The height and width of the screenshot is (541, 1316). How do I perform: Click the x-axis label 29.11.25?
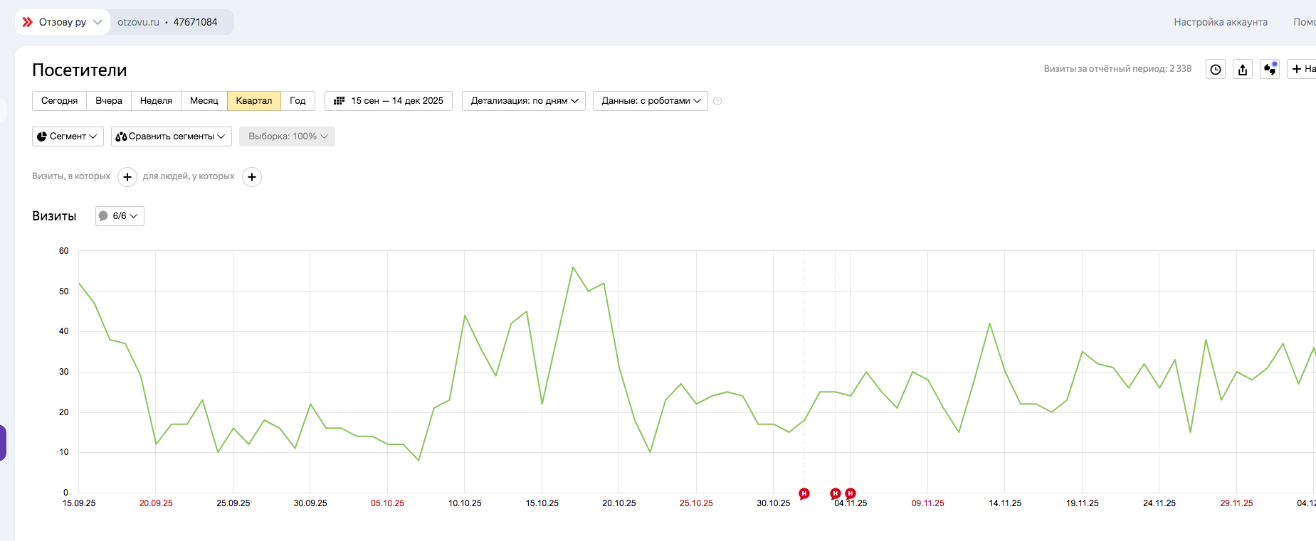click(x=1236, y=503)
